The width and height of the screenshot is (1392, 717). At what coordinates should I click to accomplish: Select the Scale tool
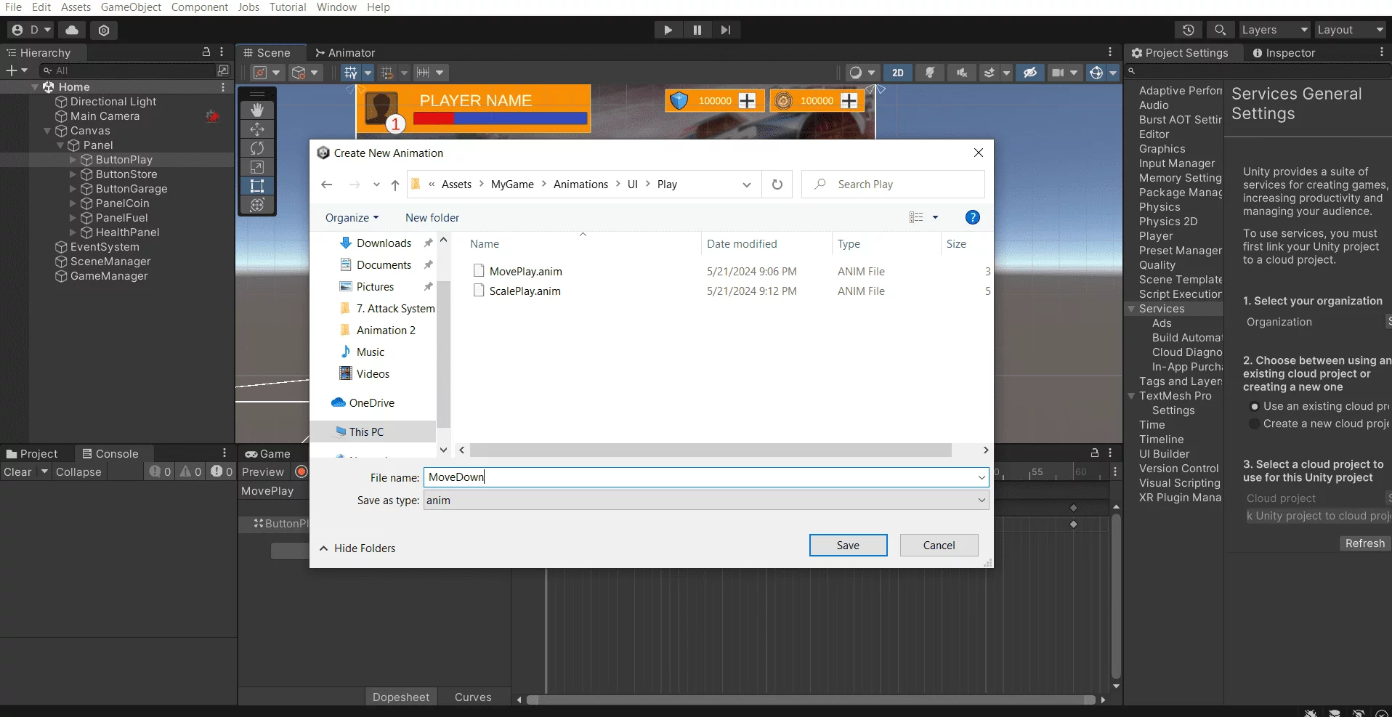257,167
